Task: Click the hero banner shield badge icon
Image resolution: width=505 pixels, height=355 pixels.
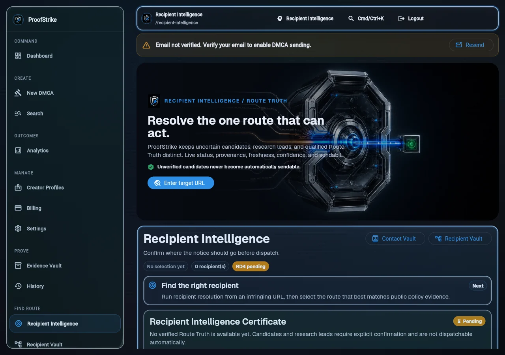Action: pyautogui.click(x=154, y=101)
